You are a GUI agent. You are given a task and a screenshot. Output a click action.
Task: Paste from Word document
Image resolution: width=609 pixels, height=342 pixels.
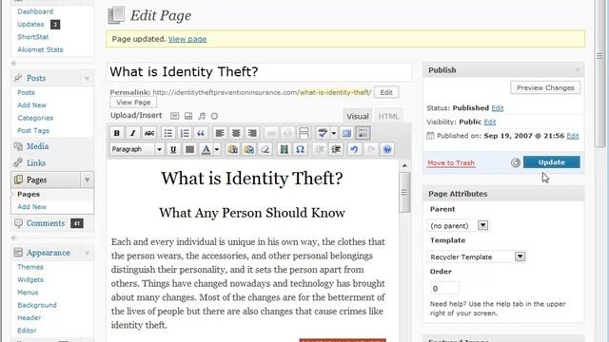coord(249,149)
